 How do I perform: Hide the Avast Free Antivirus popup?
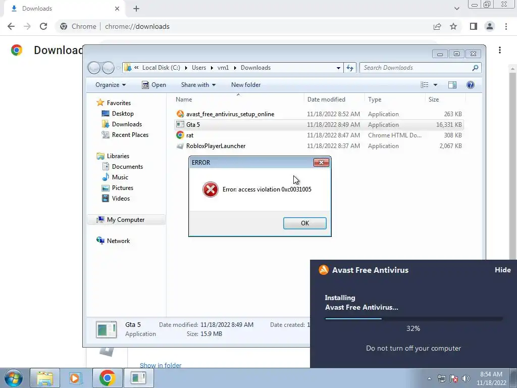click(x=502, y=270)
